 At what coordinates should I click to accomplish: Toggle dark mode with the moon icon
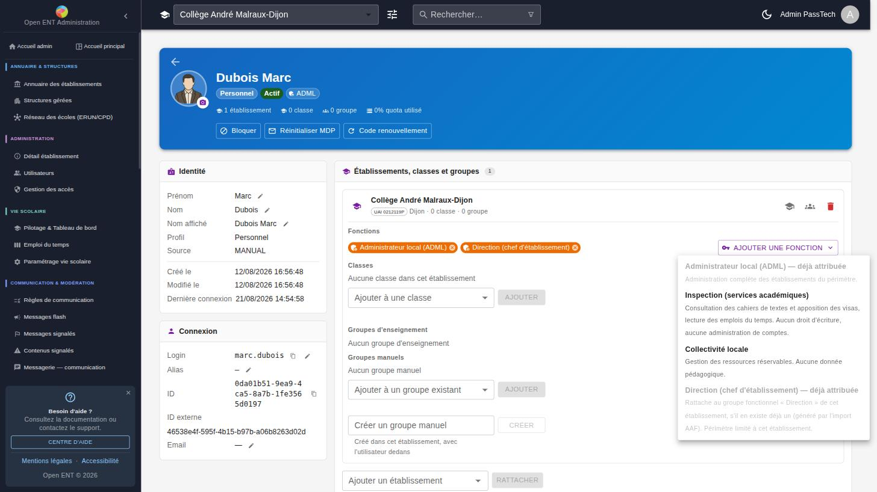click(767, 14)
